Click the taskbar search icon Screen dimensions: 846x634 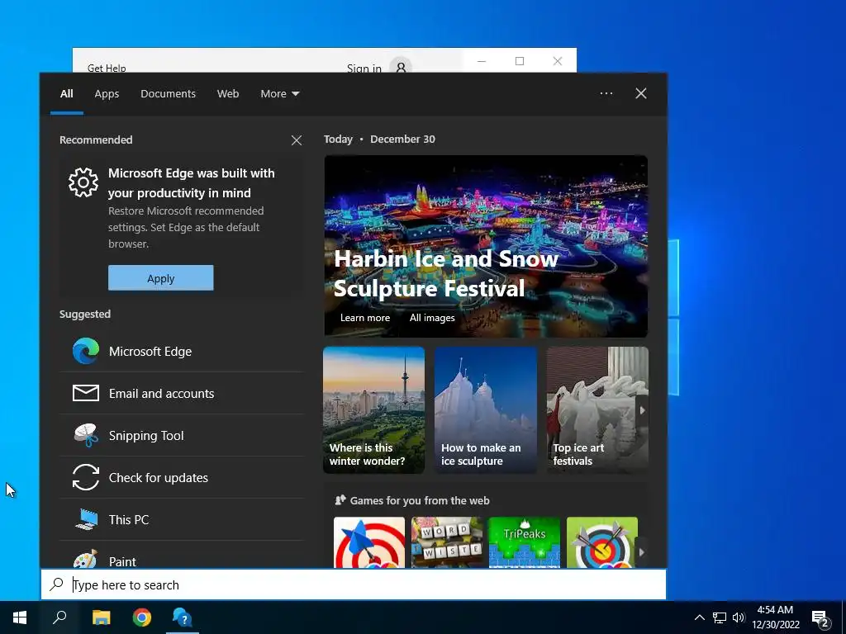[59, 617]
